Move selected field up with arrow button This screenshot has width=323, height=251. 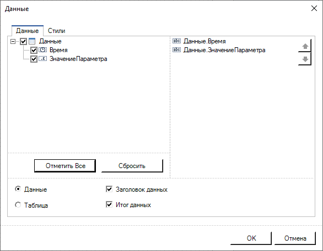[x=305, y=46]
